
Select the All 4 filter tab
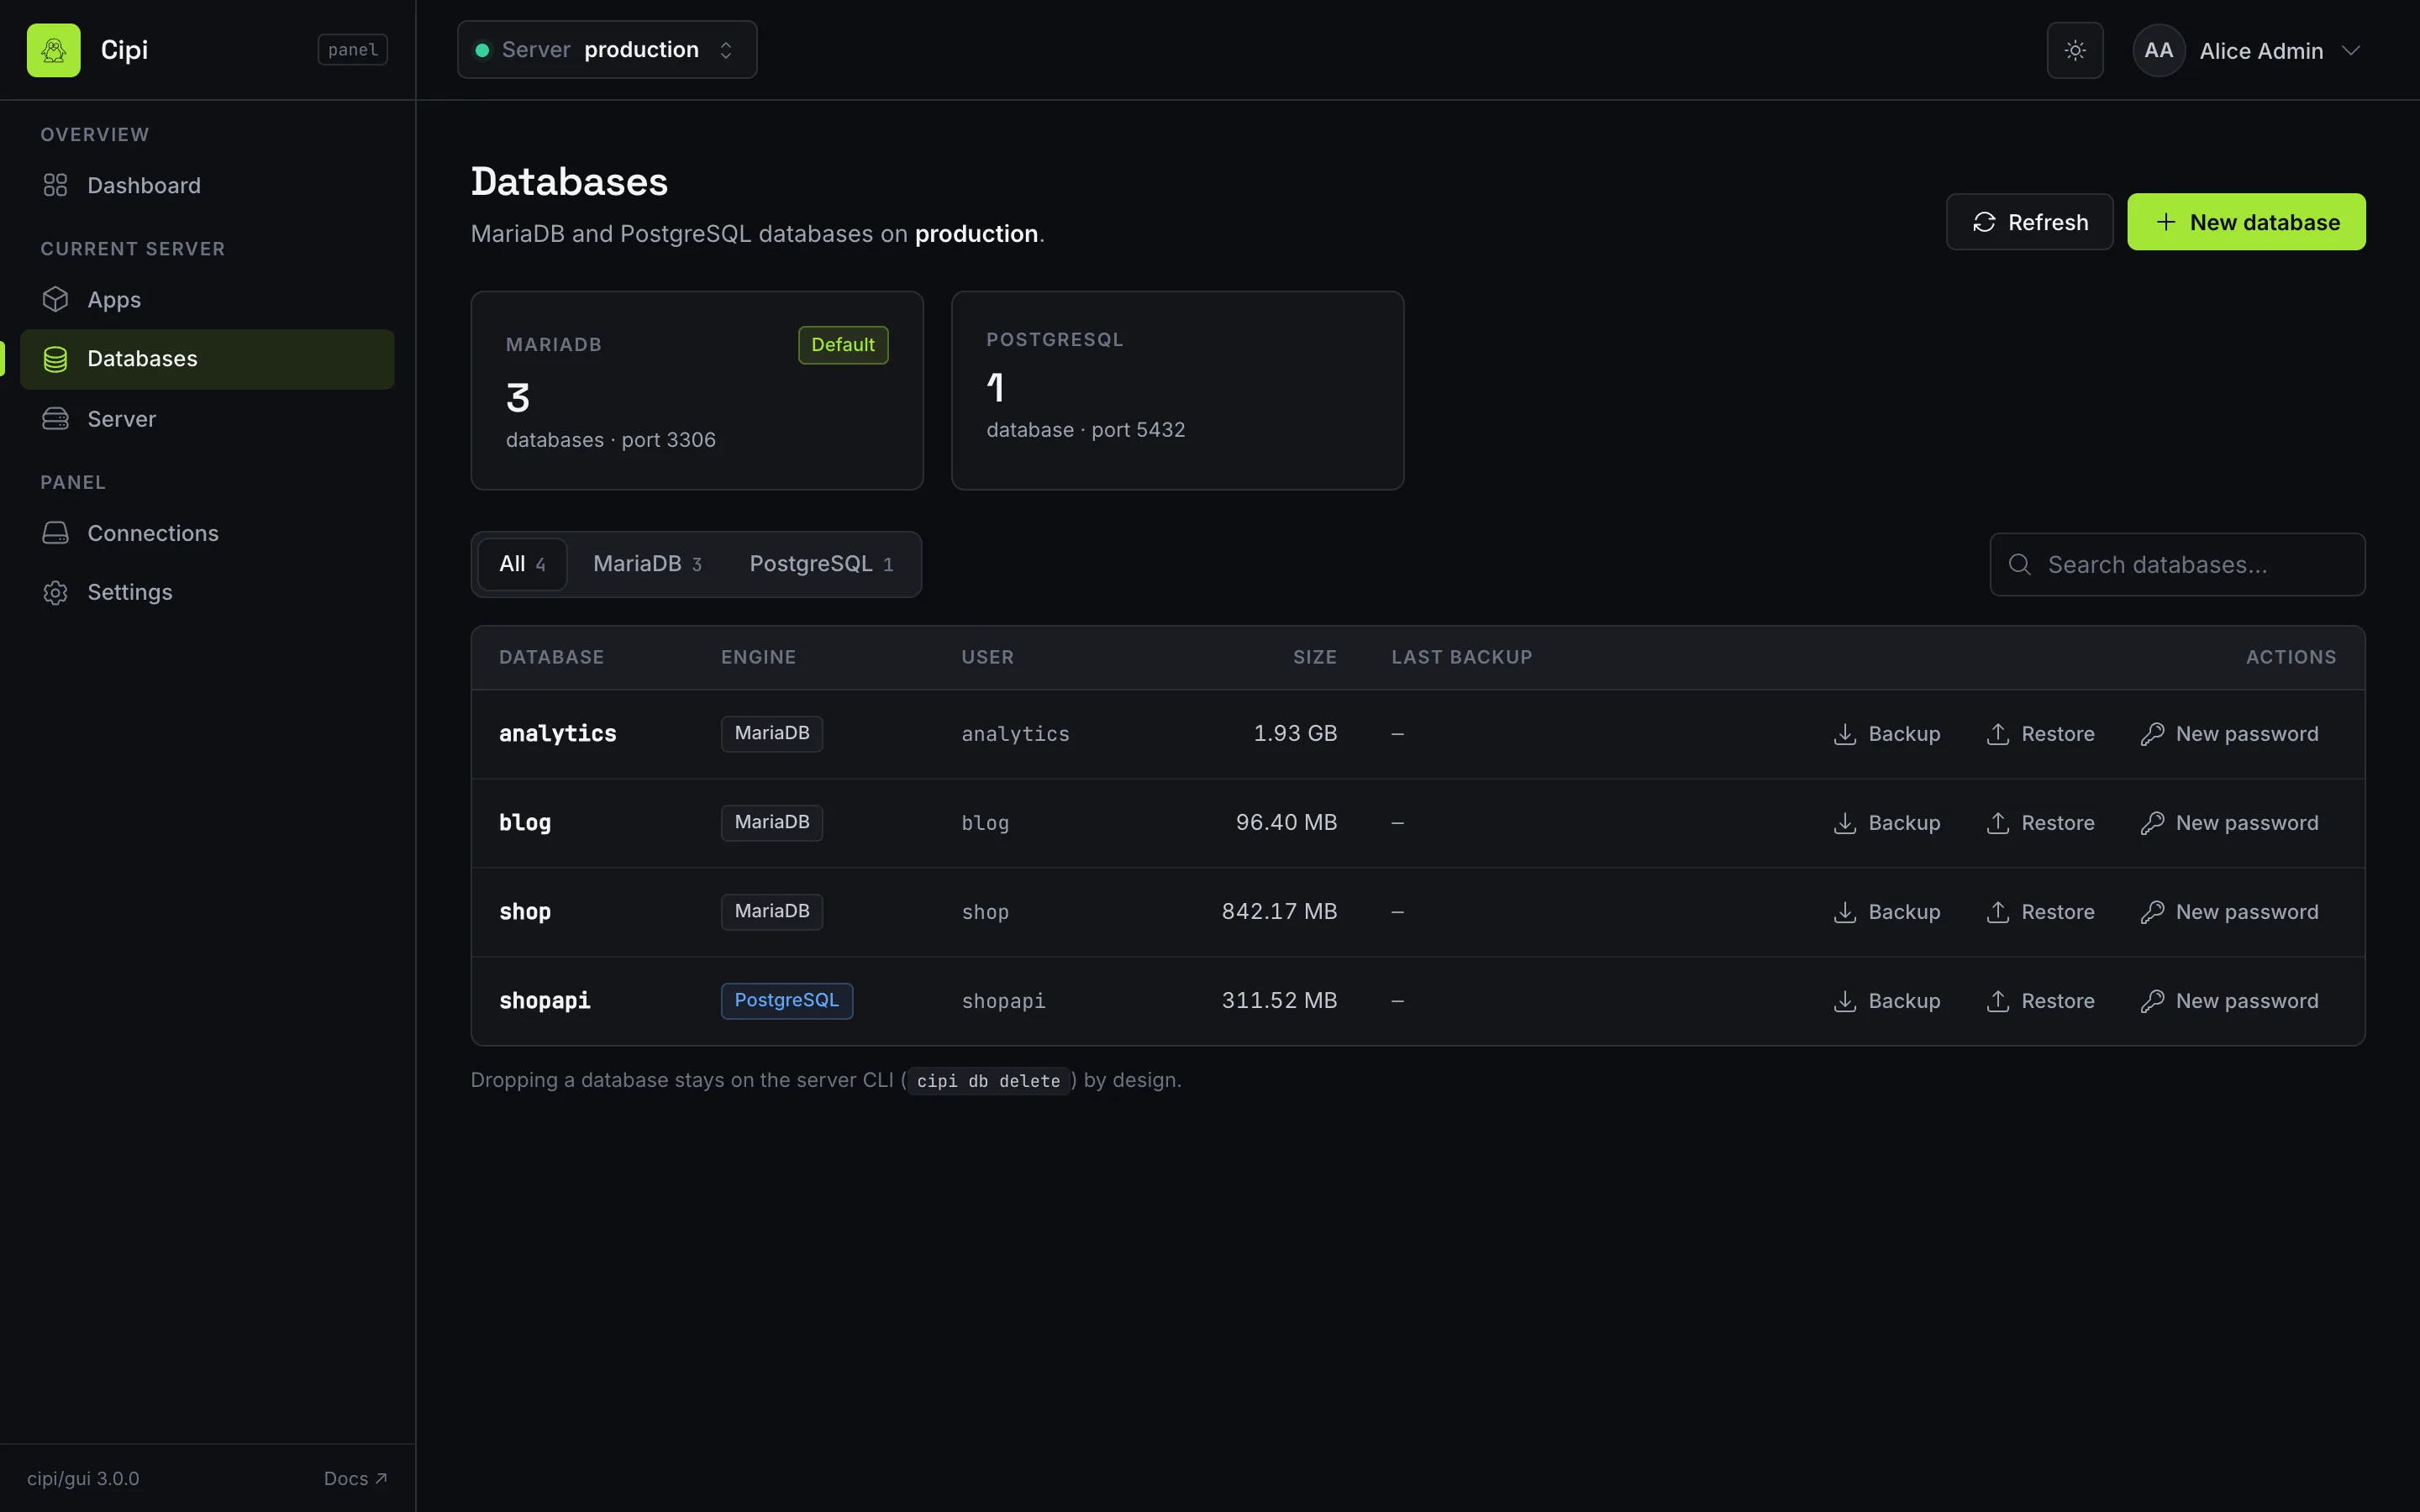click(x=522, y=564)
